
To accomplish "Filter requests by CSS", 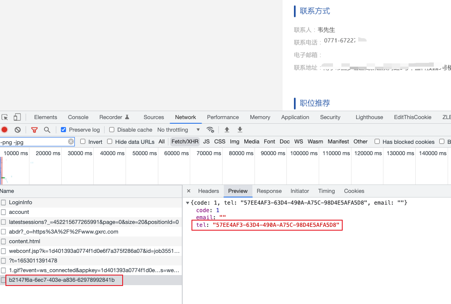I will click(220, 142).
